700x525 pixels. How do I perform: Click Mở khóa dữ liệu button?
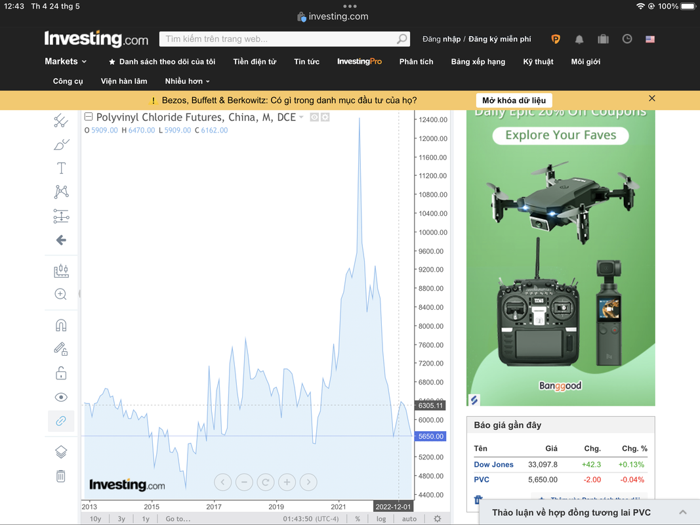coord(514,100)
